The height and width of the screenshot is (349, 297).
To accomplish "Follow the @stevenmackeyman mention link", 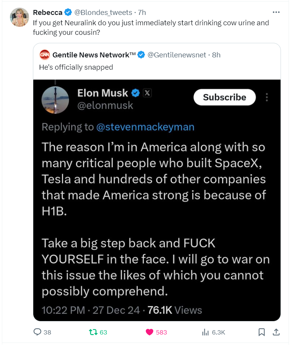I will 145,127.
